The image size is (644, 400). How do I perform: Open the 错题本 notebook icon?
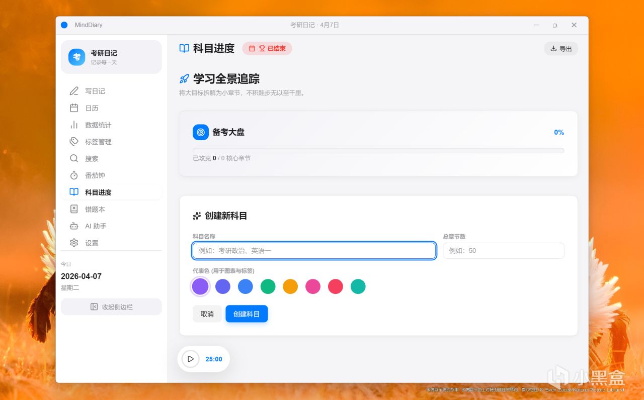click(74, 209)
